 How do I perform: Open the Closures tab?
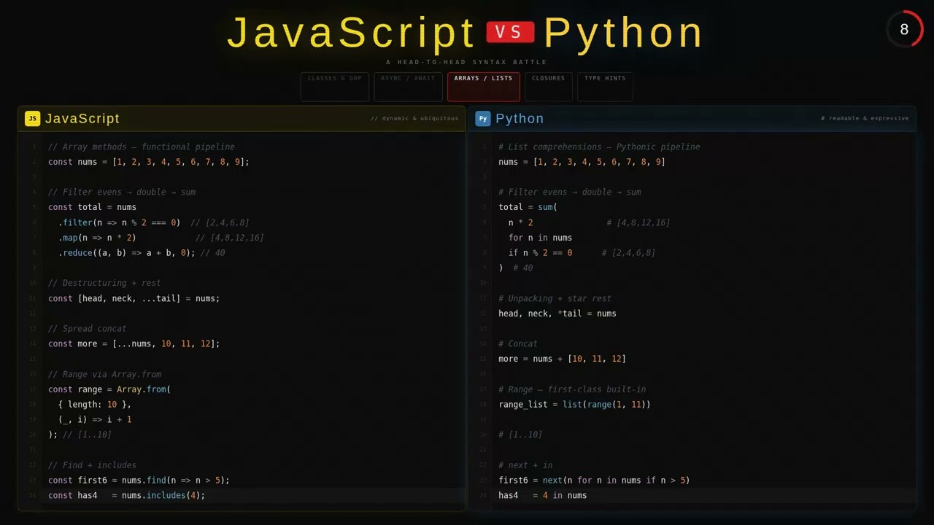pyautogui.click(x=548, y=87)
